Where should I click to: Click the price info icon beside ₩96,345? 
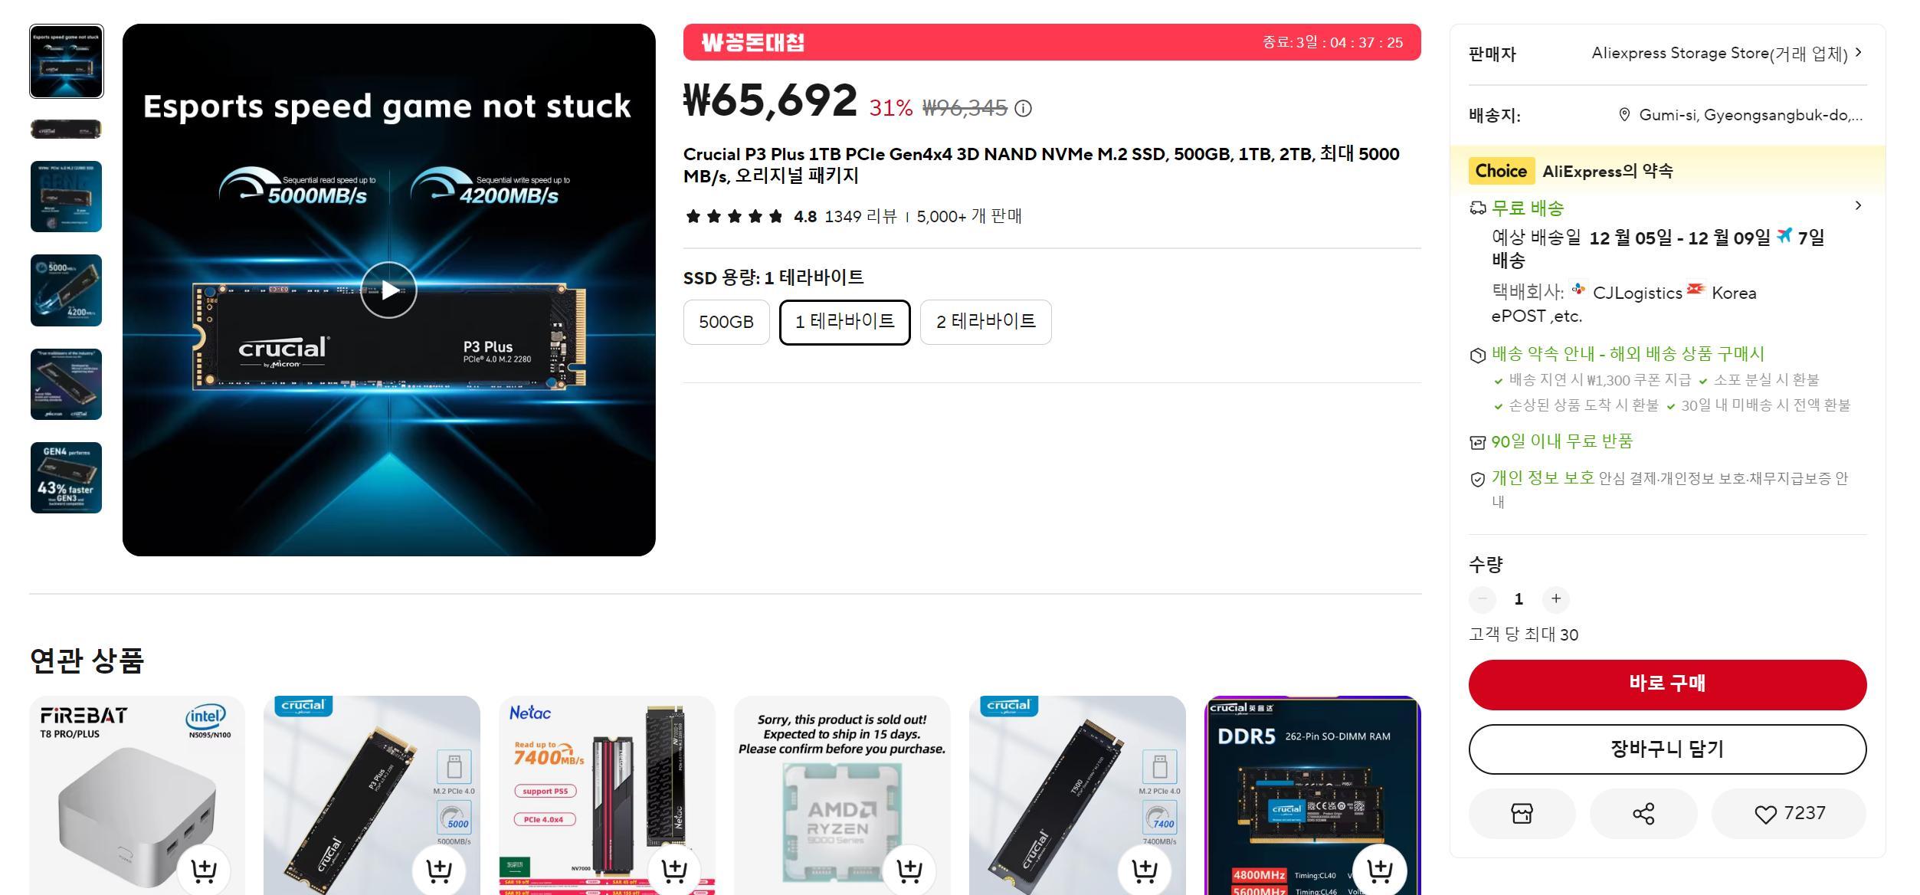[x=1023, y=109]
